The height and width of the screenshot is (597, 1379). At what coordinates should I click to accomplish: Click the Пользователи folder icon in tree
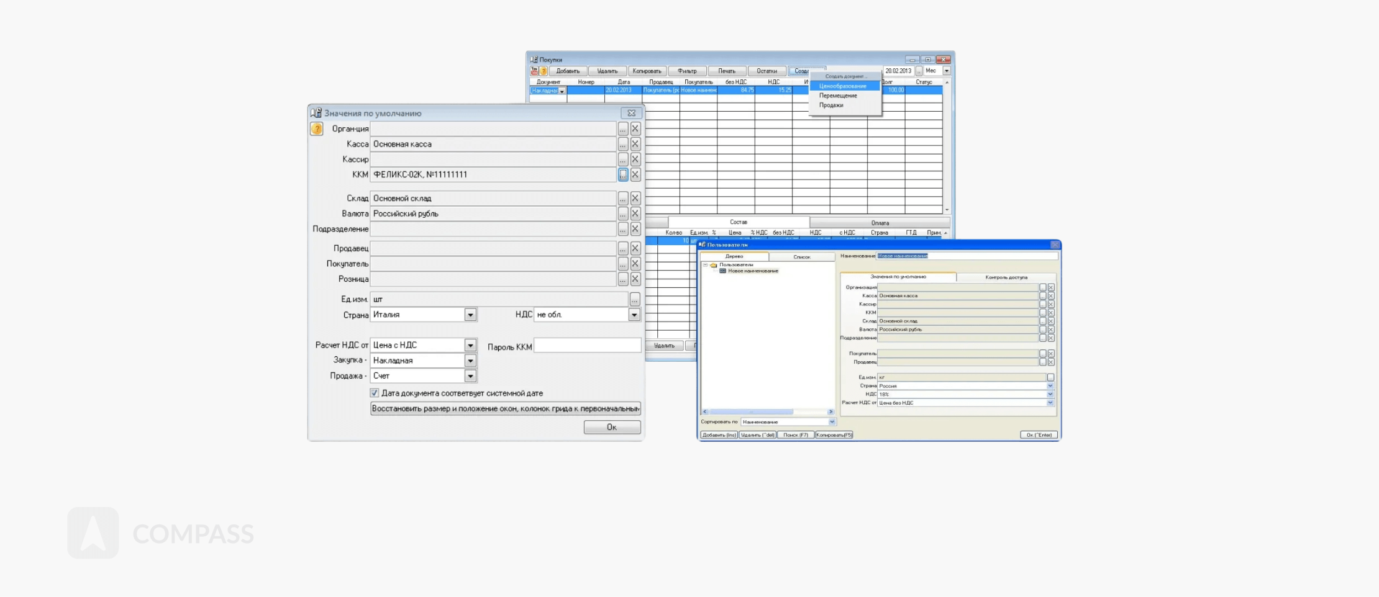pos(714,265)
